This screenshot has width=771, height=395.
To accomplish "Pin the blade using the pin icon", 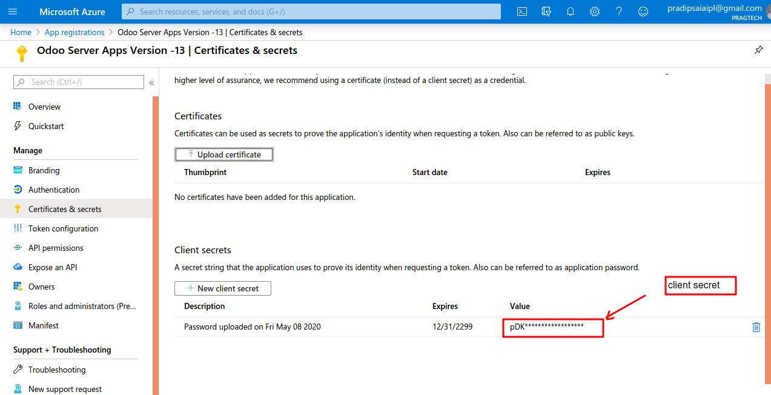I will tap(758, 50).
